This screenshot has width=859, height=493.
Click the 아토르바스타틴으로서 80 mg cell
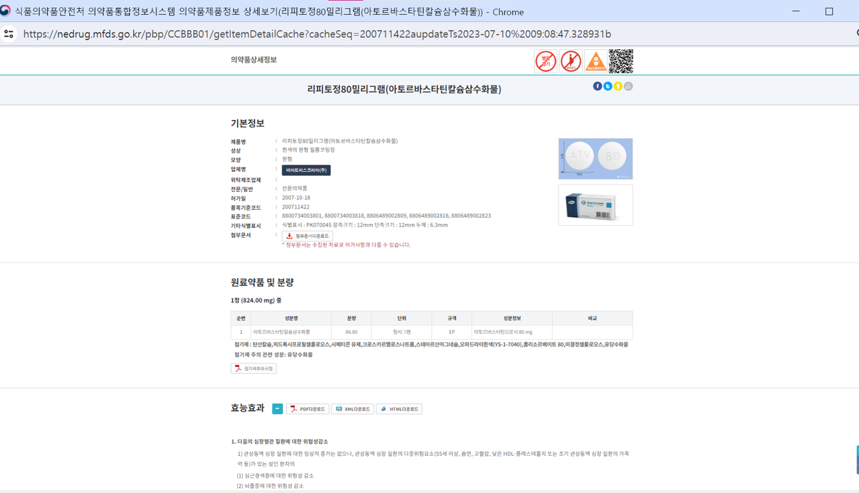tap(512, 332)
